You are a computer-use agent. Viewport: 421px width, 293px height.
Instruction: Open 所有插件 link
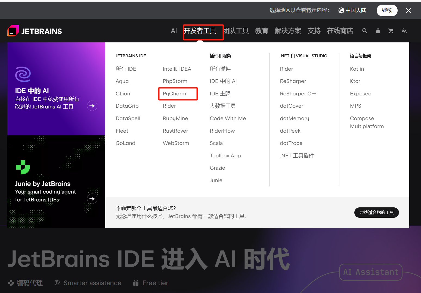click(x=220, y=69)
